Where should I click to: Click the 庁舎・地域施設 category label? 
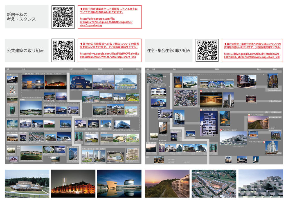[x=26, y=119]
